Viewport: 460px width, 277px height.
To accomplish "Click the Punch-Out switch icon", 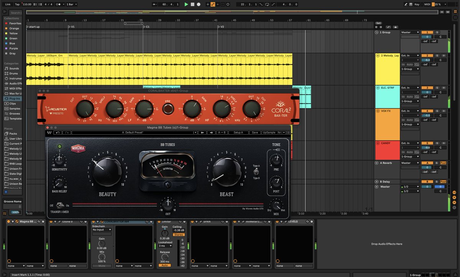I will click(273, 4).
